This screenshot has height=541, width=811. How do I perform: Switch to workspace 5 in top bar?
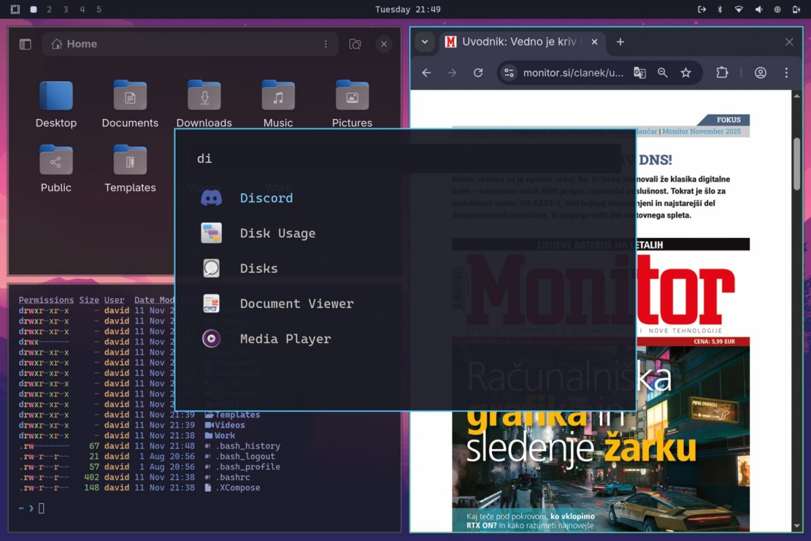[99, 9]
